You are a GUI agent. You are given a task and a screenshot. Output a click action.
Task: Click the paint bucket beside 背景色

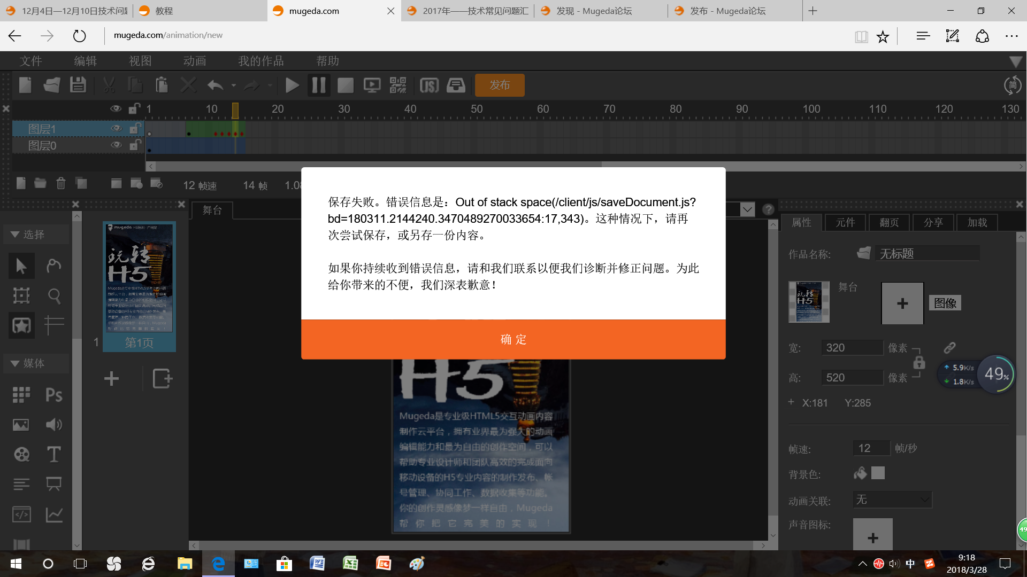pyautogui.click(x=860, y=473)
